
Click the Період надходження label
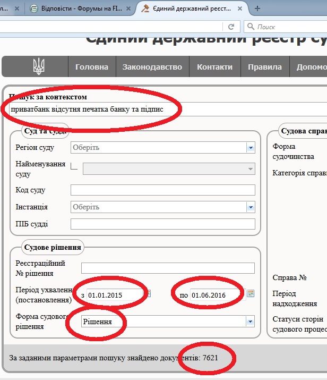295,299
